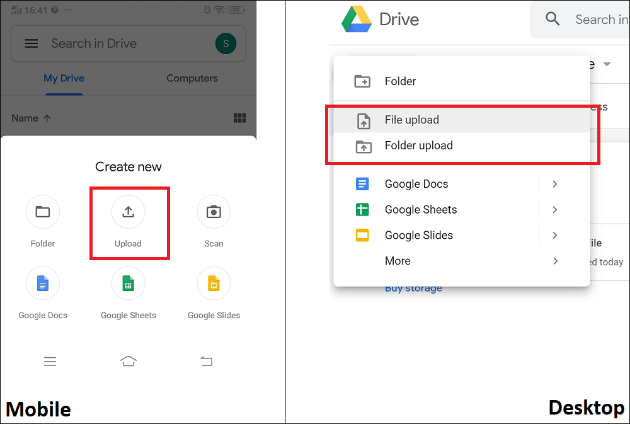The width and height of the screenshot is (630, 424).
Task: Open hamburger menu in mobile Drive
Action: pyautogui.click(x=31, y=43)
